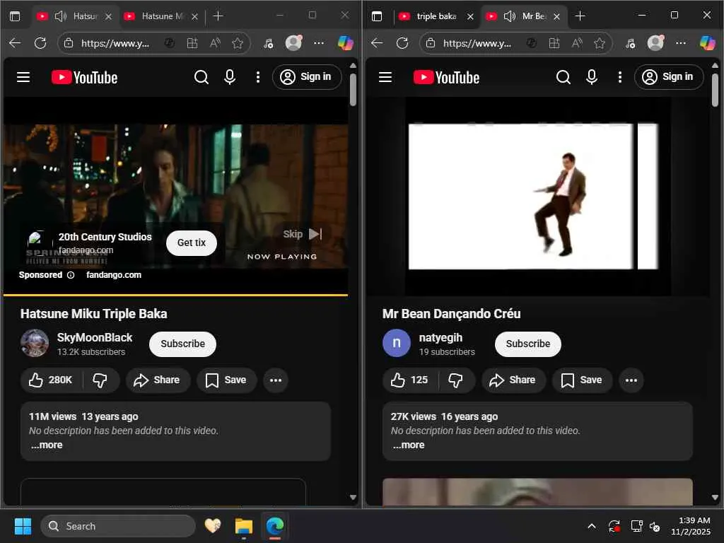This screenshot has height=543, width=724.
Task: Click Sign in on right YouTube window
Action: click(669, 76)
